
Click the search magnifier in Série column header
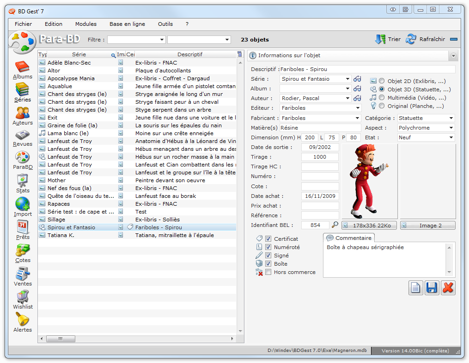click(x=113, y=55)
